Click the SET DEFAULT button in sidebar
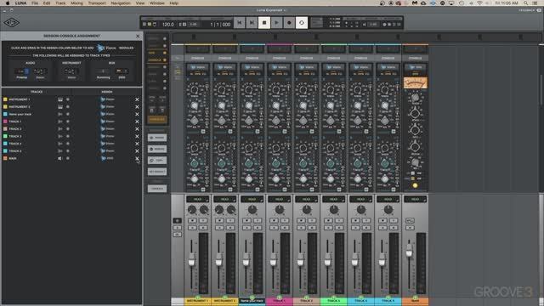 [157, 172]
